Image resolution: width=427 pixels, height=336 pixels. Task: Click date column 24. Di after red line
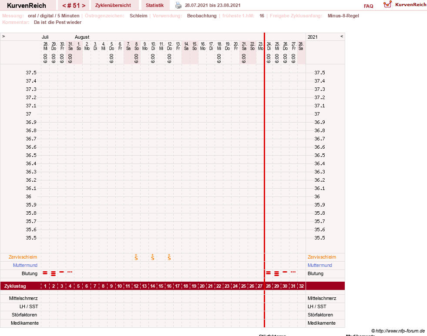[269, 46]
